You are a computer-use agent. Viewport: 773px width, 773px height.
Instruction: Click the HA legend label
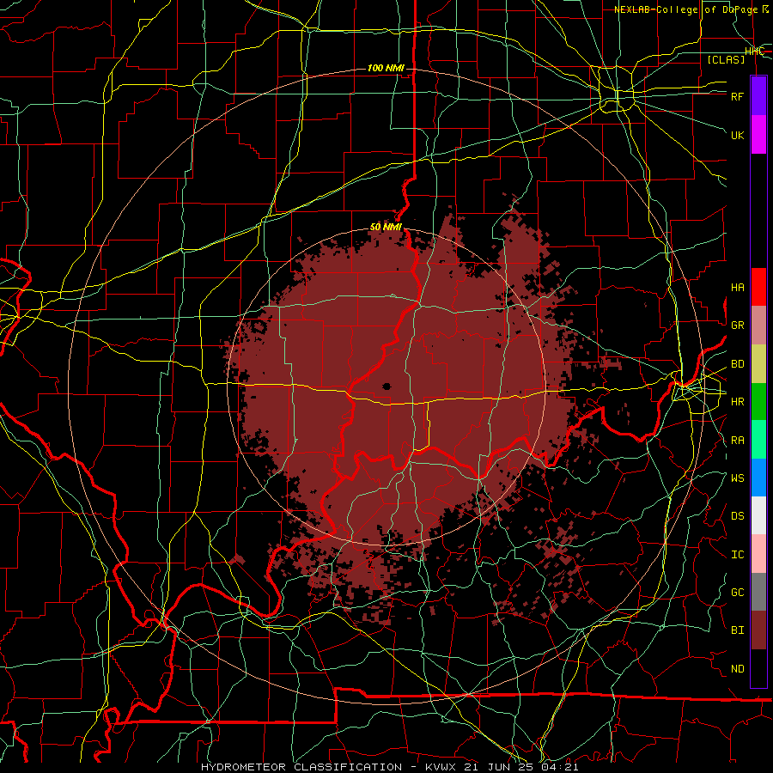pyautogui.click(x=738, y=288)
